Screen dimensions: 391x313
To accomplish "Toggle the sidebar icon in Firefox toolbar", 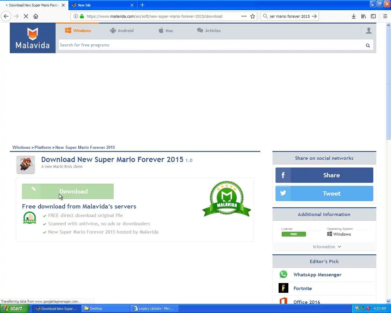I will [x=373, y=16].
